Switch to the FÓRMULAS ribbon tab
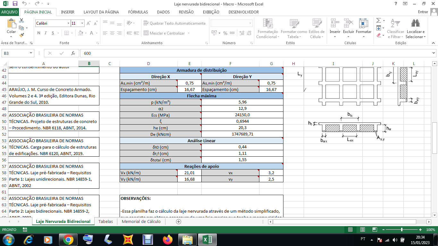The height and width of the screenshot is (246, 438). (138, 12)
